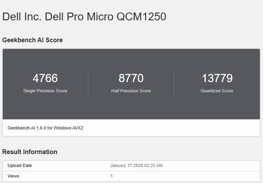Select the 8770 half precision score value
The height and width of the screenshot is (183, 263).
pyautogui.click(x=131, y=78)
